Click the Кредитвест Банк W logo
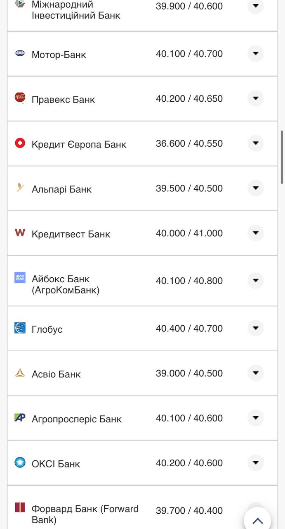 [20, 233]
